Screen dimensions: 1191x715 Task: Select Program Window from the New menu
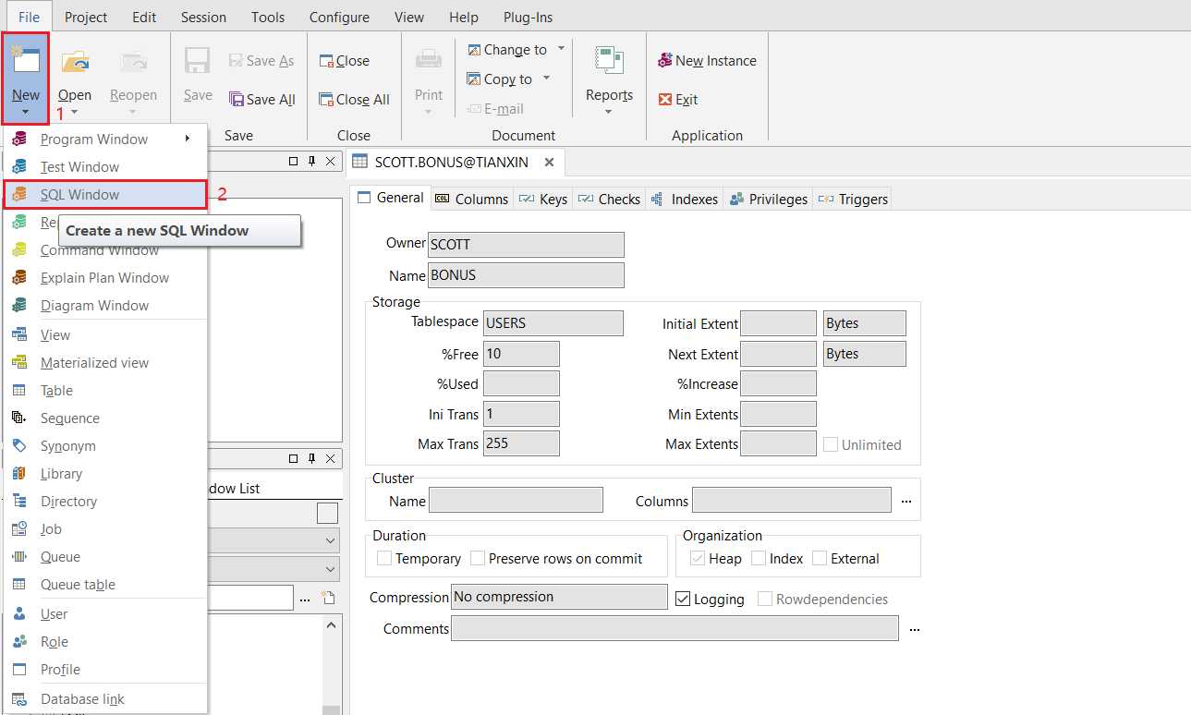[x=105, y=139]
